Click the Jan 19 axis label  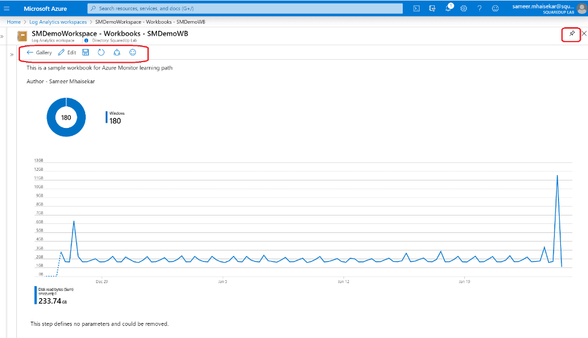(x=464, y=281)
